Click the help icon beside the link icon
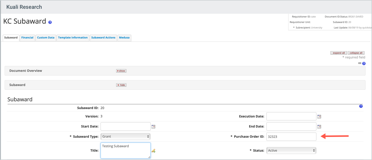The height and width of the screenshot is (160, 372). 364,64
